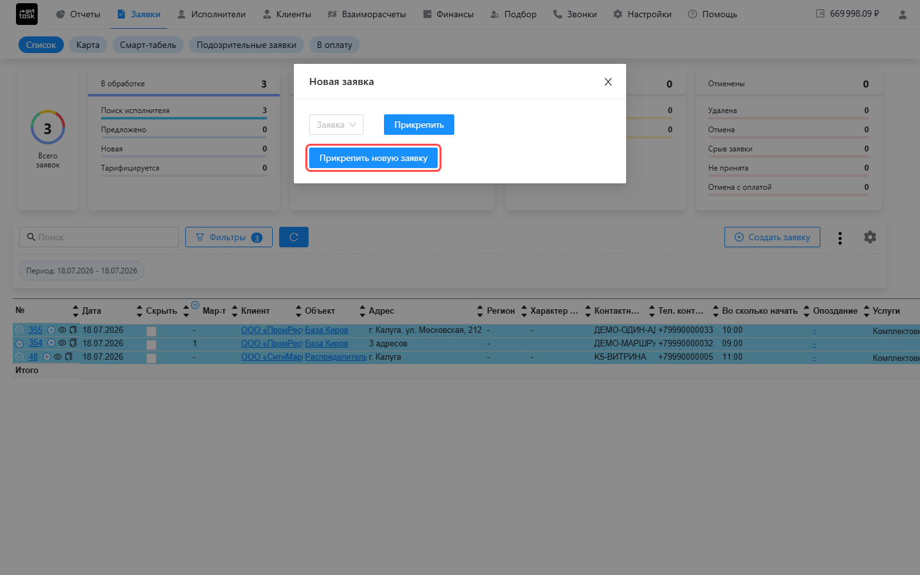
Task: Click the Прикрепить button
Action: (418, 125)
